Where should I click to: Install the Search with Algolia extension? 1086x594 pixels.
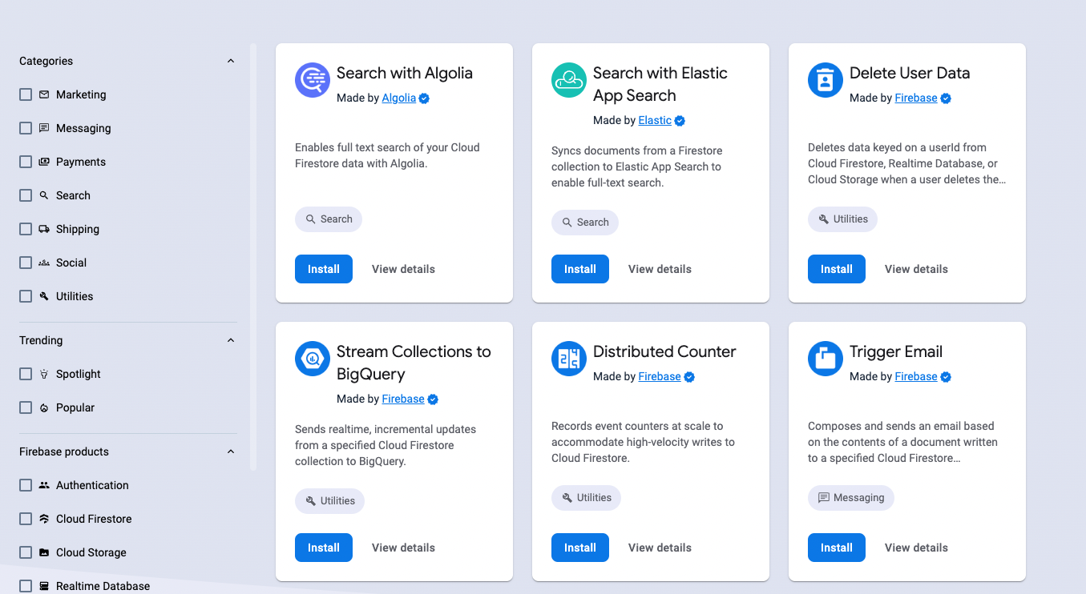click(x=324, y=269)
